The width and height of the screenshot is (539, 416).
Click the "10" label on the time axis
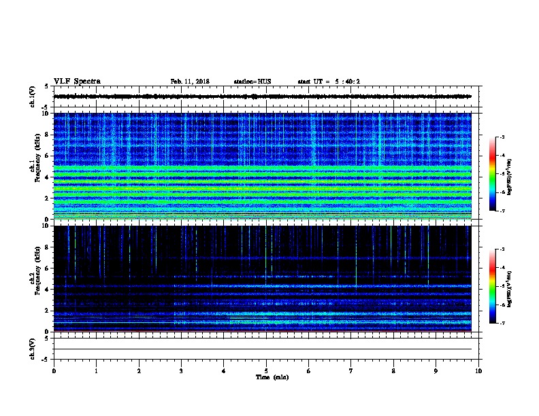[478, 371]
